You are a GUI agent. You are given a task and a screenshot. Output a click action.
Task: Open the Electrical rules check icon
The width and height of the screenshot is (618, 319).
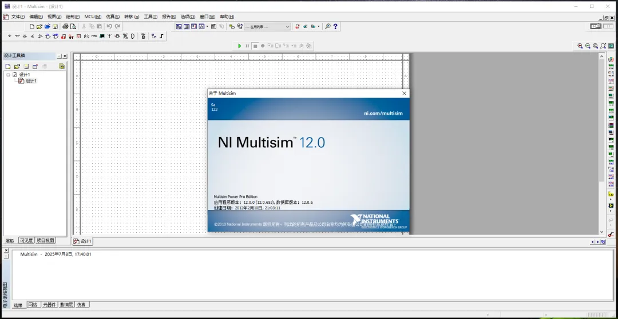pos(298,26)
